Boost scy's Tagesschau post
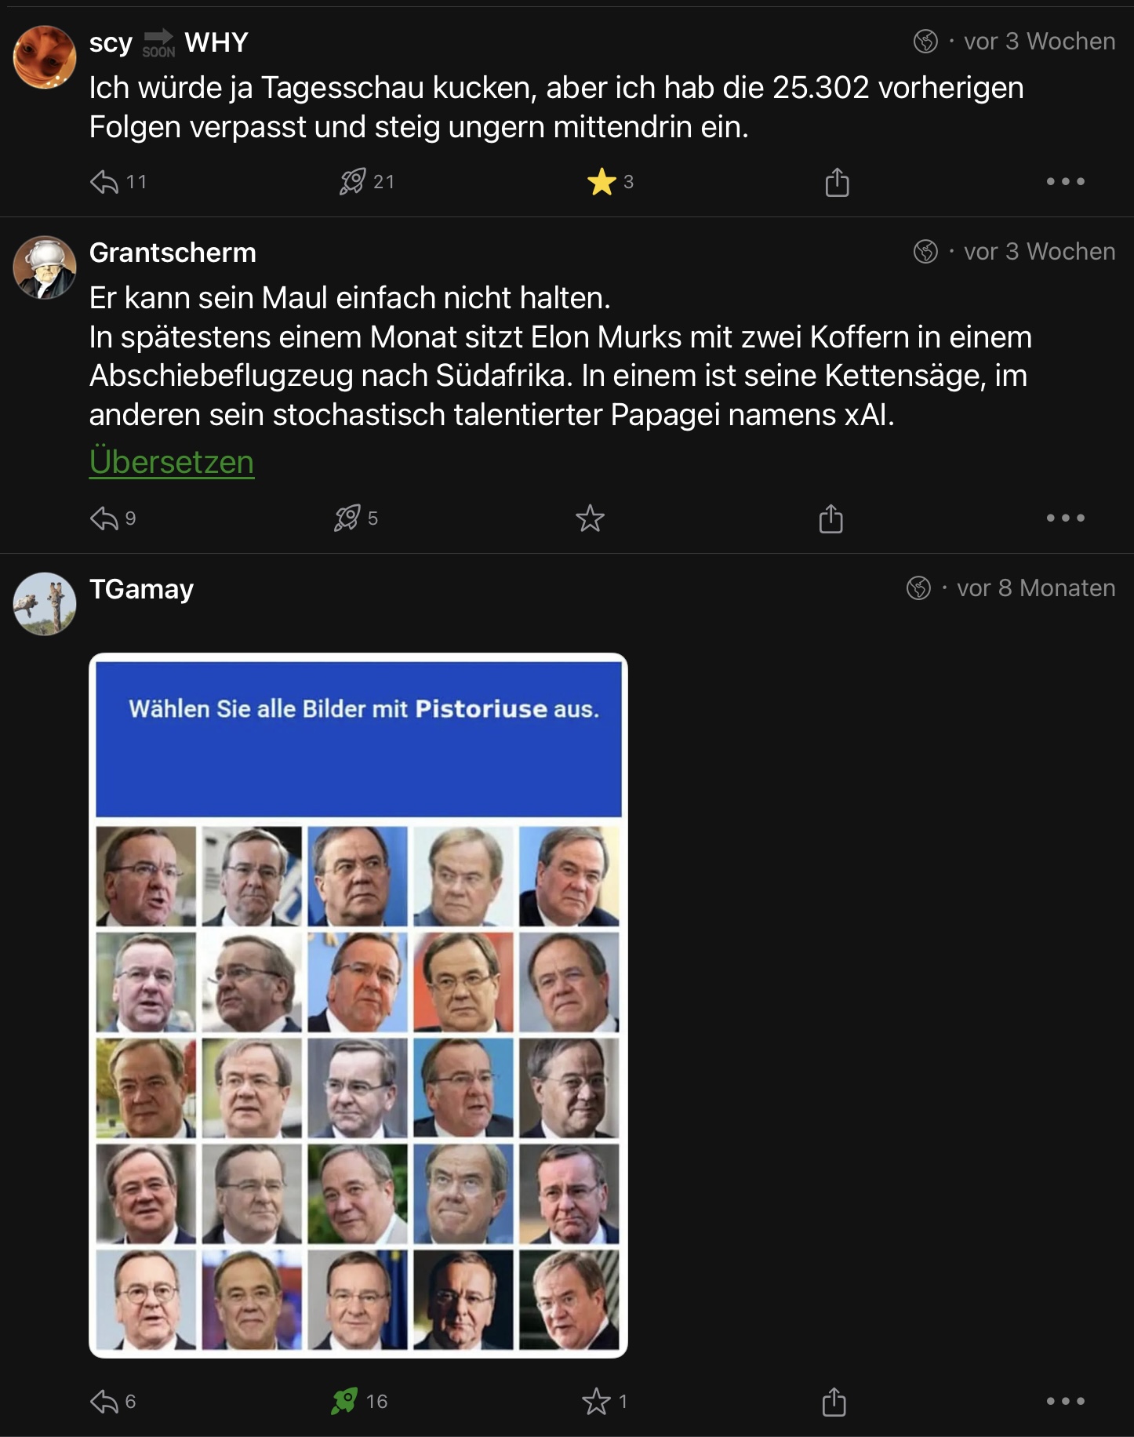The width and height of the screenshot is (1134, 1437). [352, 182]
